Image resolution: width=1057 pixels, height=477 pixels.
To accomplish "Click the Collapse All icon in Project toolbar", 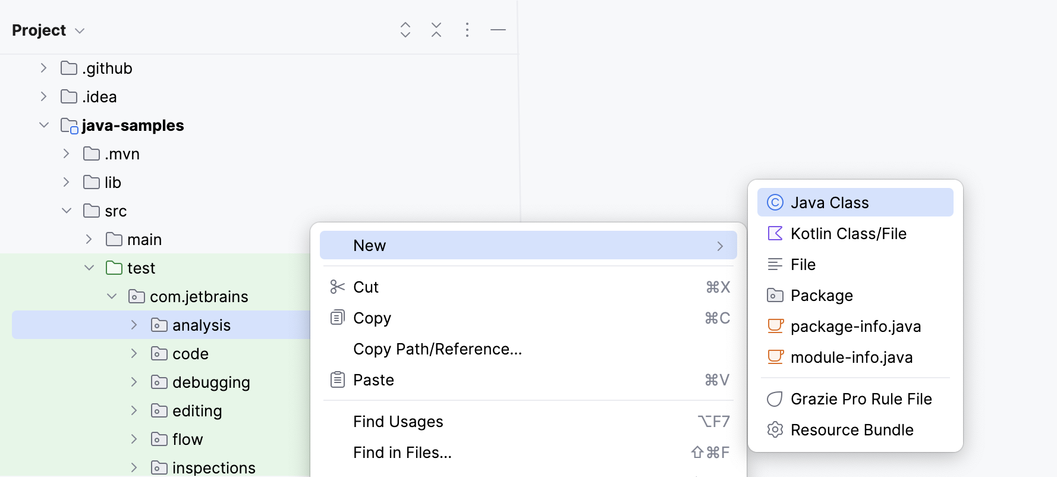I will (x=436, y=30).
